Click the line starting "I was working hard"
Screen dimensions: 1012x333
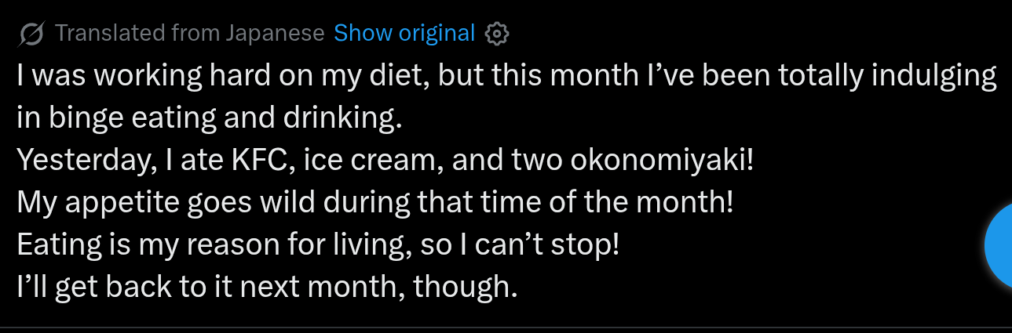coord(506,76)
